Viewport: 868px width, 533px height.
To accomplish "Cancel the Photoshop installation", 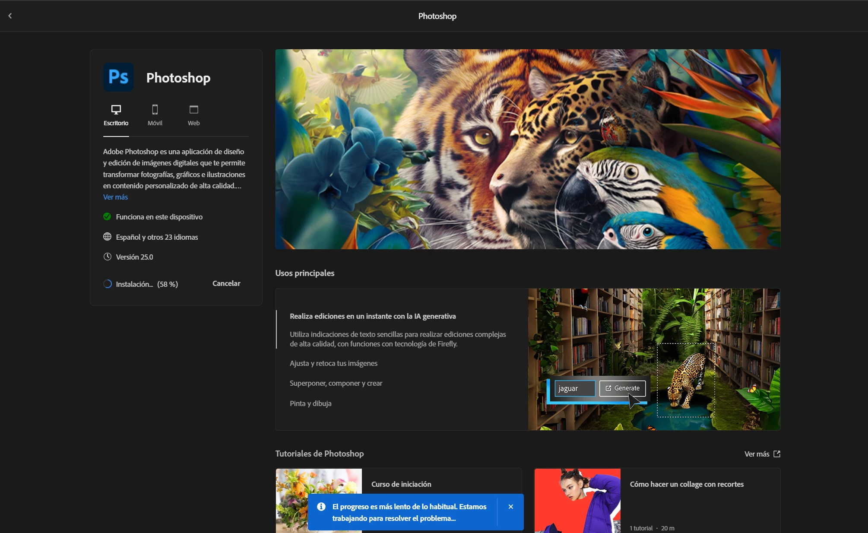I will click(x=226, y=283).
